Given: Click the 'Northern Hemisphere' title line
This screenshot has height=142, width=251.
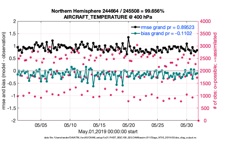Looking at the screenshot, I should (x=108, y=11).
